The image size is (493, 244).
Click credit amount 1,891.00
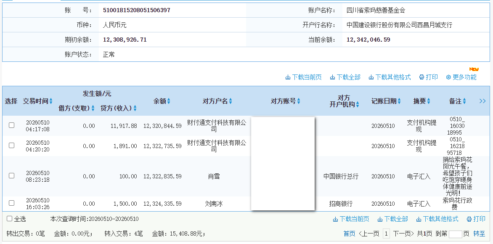click(125, 146)
